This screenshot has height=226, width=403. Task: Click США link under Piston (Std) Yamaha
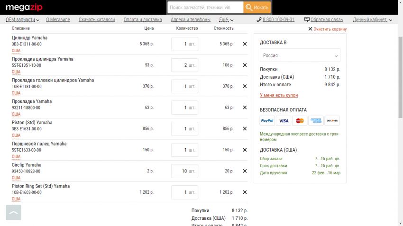click(16, 136)
